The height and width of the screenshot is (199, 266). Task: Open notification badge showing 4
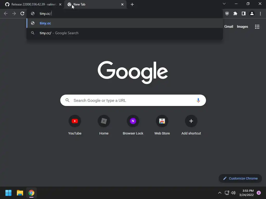[x=259, y=193]
